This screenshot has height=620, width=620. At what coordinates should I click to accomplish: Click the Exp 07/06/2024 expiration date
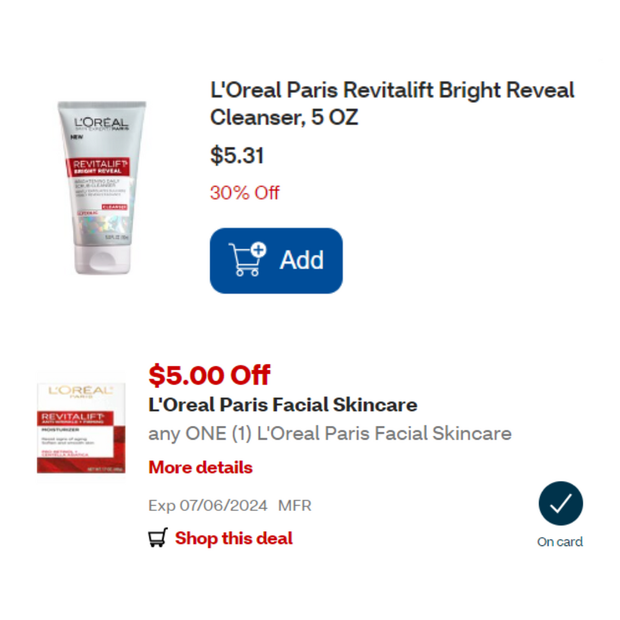(208, 505)
